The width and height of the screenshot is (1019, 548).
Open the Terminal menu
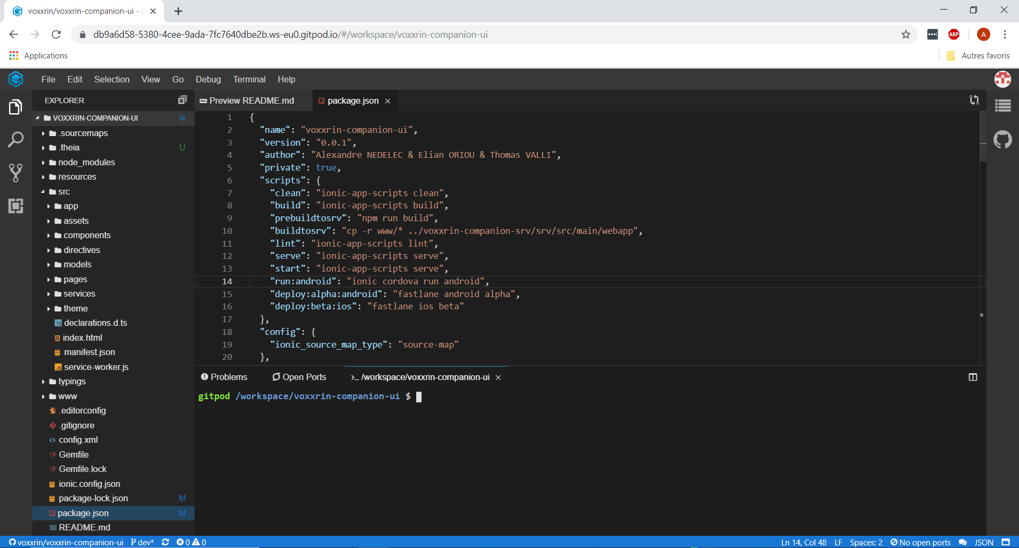[249, 79]
